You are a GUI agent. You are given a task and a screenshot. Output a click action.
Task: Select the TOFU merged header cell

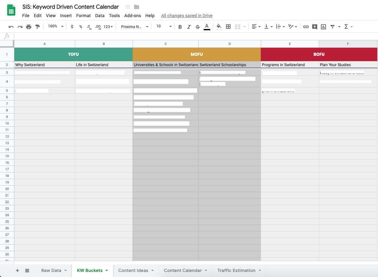pos(73,54)
